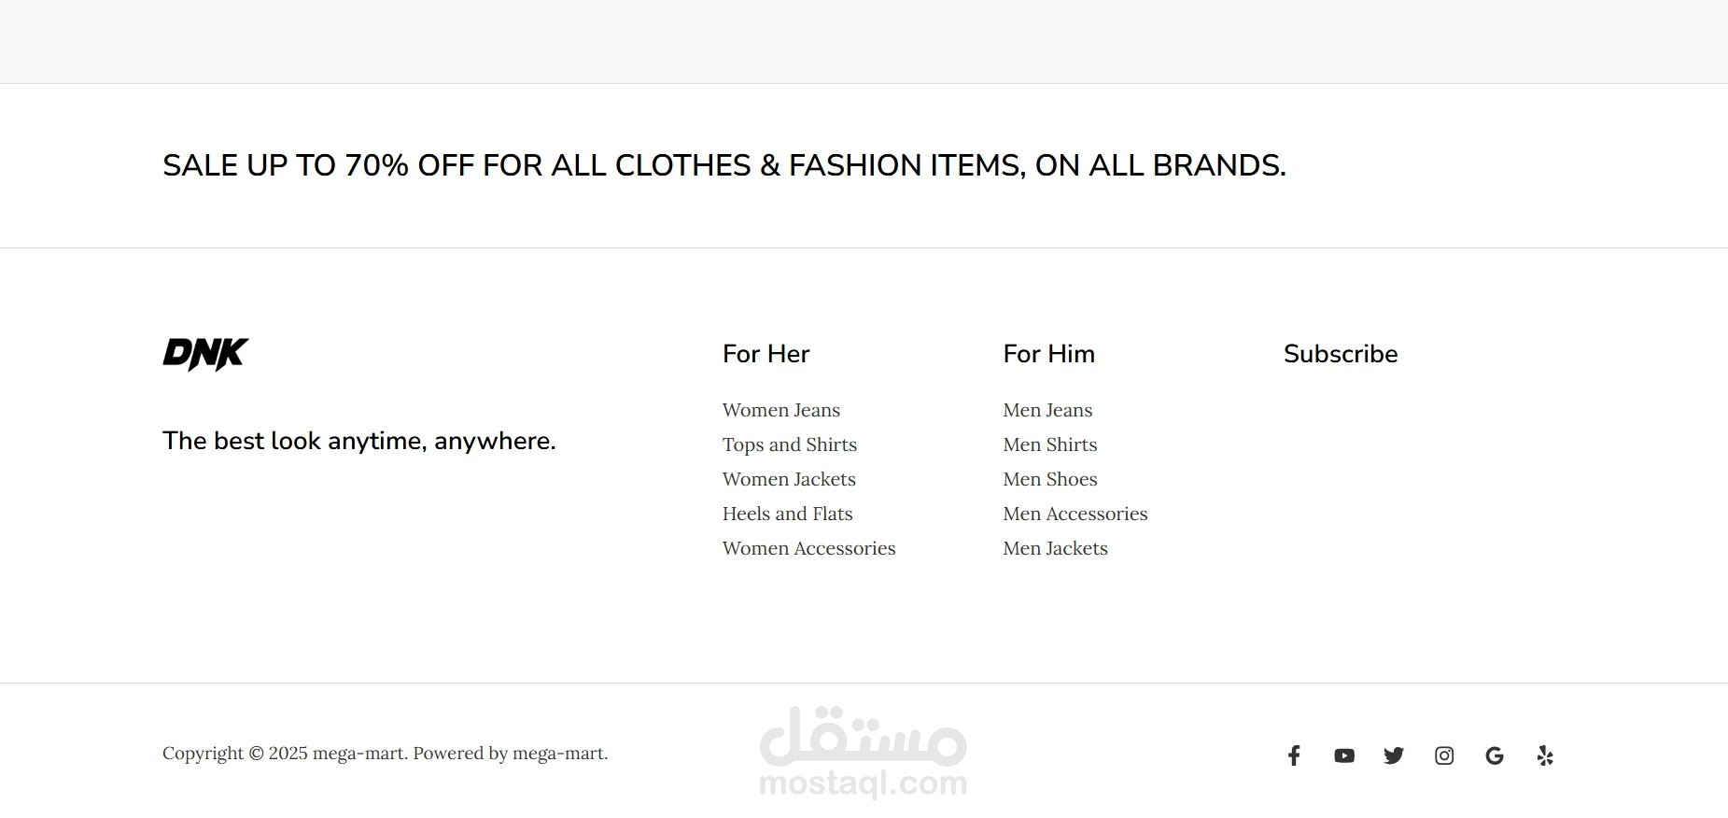The image size is (1728, 818).
Task: Click the DNK logo
Action: (206, 355)
